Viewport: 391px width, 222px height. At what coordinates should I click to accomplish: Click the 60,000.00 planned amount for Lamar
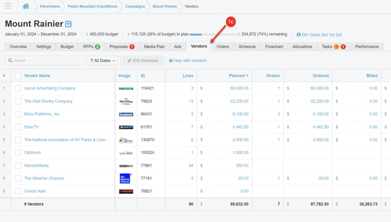[239, 88]
